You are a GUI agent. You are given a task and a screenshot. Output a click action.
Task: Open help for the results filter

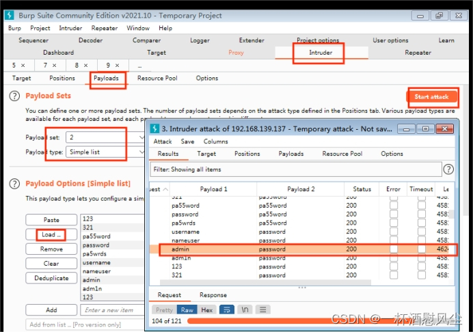pos(448,169)
